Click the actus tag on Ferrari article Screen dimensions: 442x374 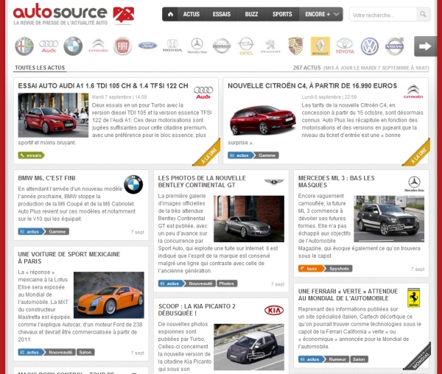tap(310, 359)
